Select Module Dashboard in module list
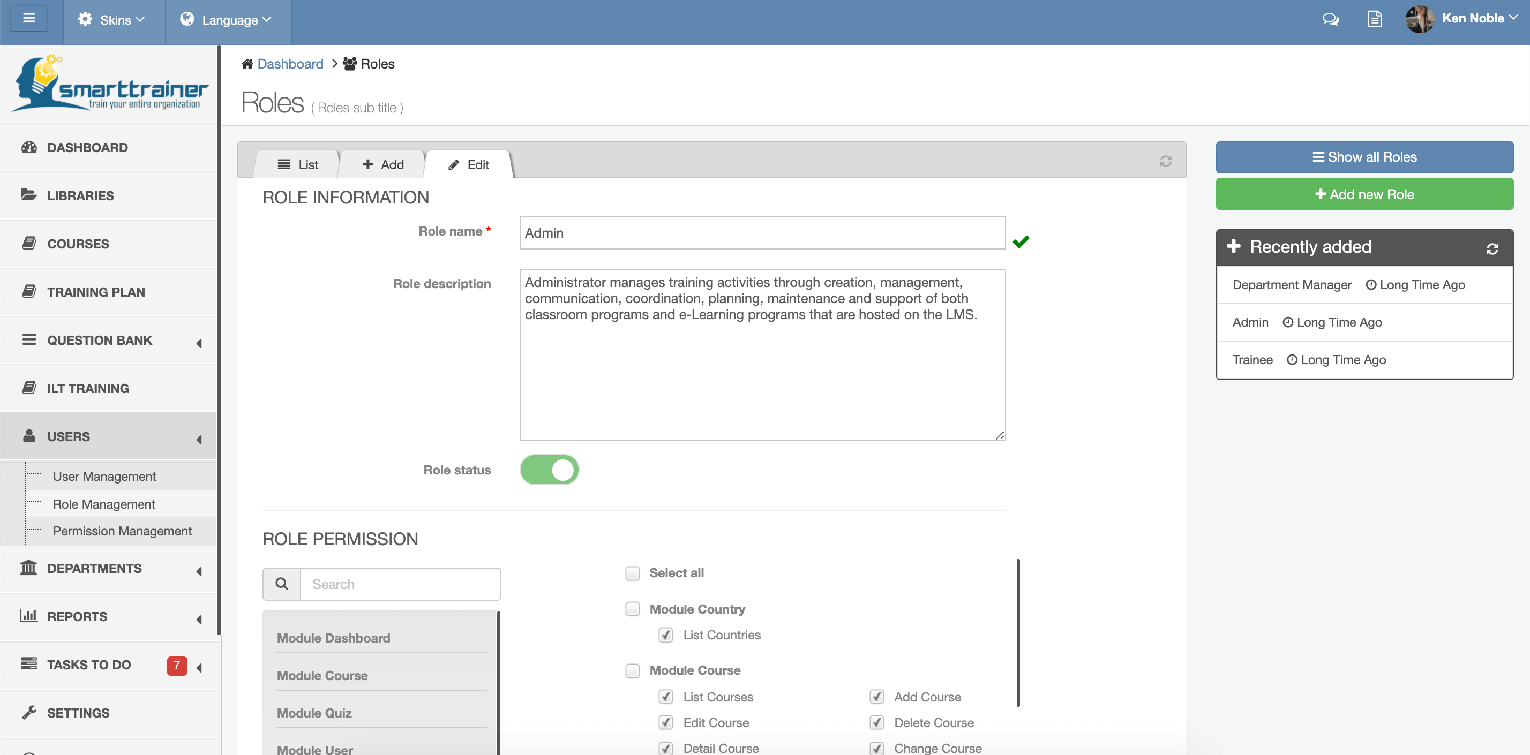Screen dimensions: 1530x755 [x=333, y=638]
